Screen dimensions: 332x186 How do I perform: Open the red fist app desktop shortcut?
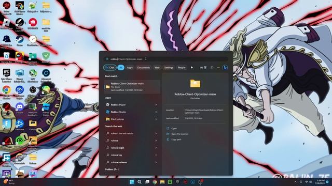(x=33, y=24)
